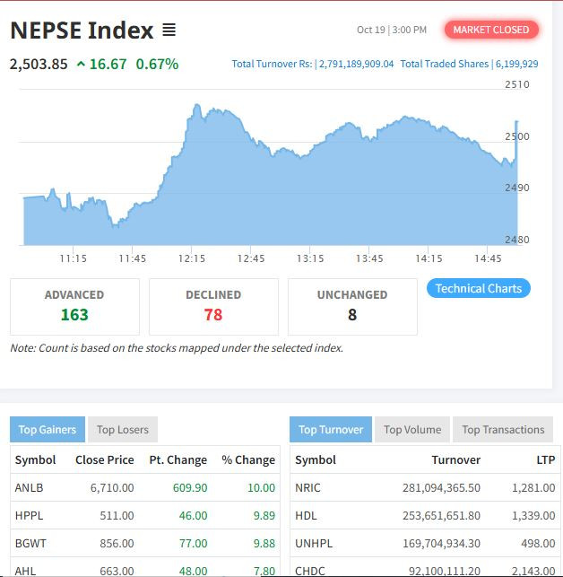Click the Unchanged 8 count box
563x577 pixels.
click(x=352, y=306)
